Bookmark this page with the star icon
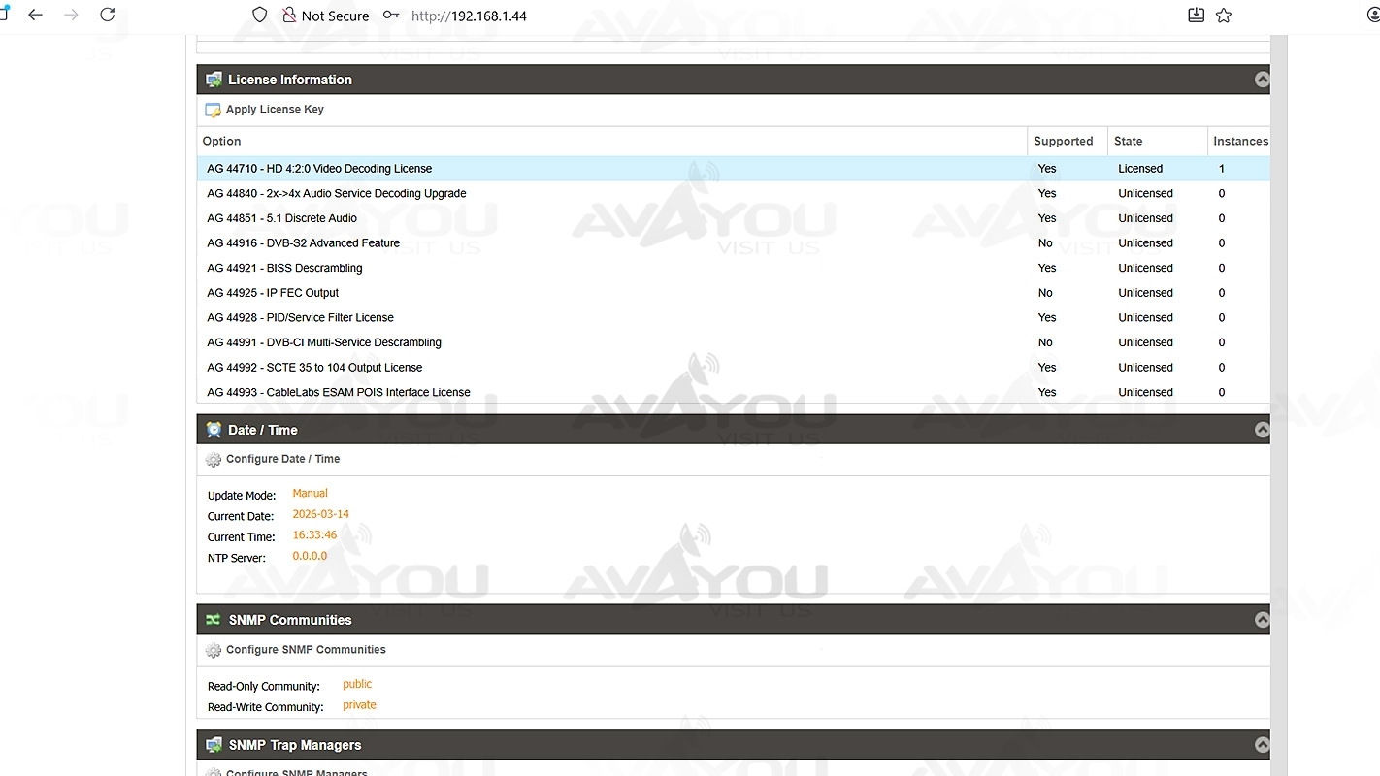Screen dimensions: 1380x776 click(x=1224, y=16)
